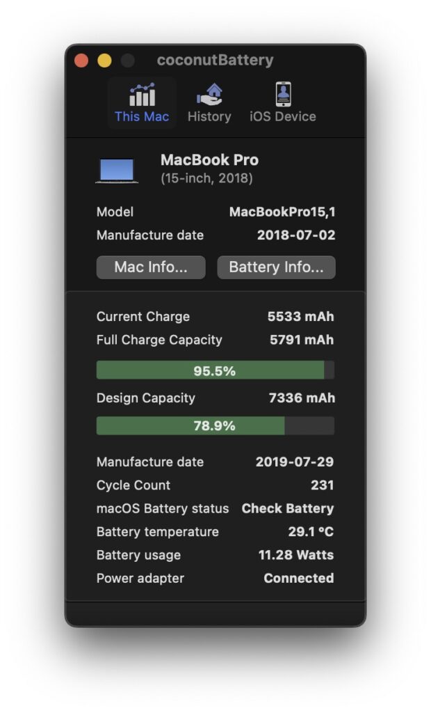The width and height of the screenshot is (431, 713).
Task: Click the 78.9% Design Capacity bar
Action: (215, 425)
